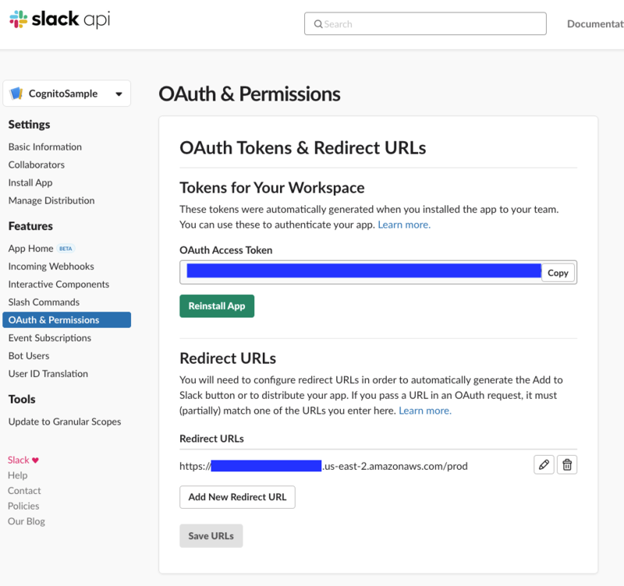This screenshot has height=586, width=624.
Task: Focus the Search input field
Action: pos(425,24)
